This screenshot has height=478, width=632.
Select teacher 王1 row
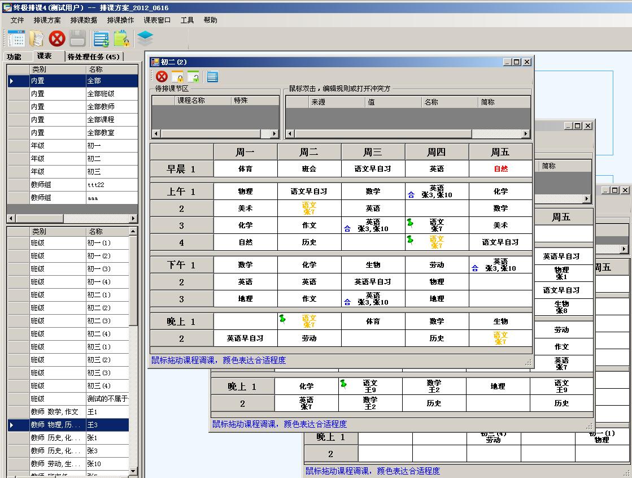[68, 411]
